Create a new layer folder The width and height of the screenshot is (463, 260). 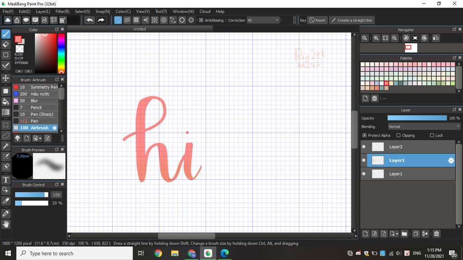404,234
